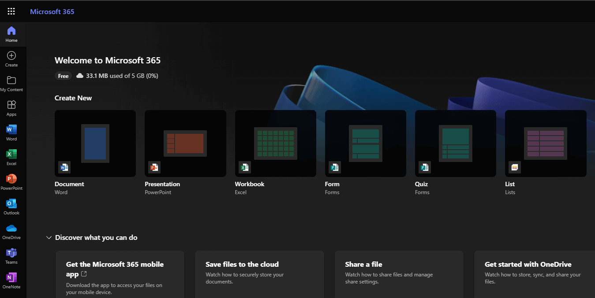Open Excel from the sidebar
Screen dimensions: 595x298
click(11, 158)
